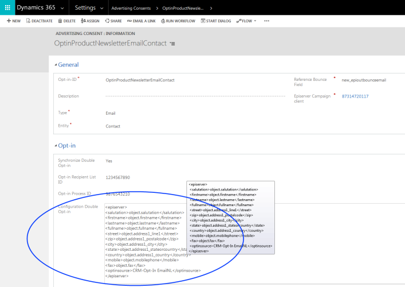Deactivate the current record
Viewport: 405px width, 287px height.
(39, 21)
